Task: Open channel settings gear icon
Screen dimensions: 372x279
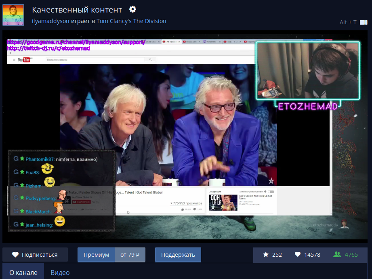Action: point(132,9)
